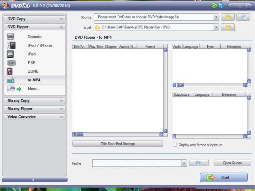This screenshot has width=255, height=191.
Task: Start the ripping process
Action: pyautogui.click(x=224, y=178)
